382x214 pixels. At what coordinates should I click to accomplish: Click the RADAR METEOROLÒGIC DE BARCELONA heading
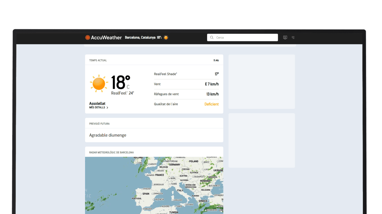pos(111,152)
